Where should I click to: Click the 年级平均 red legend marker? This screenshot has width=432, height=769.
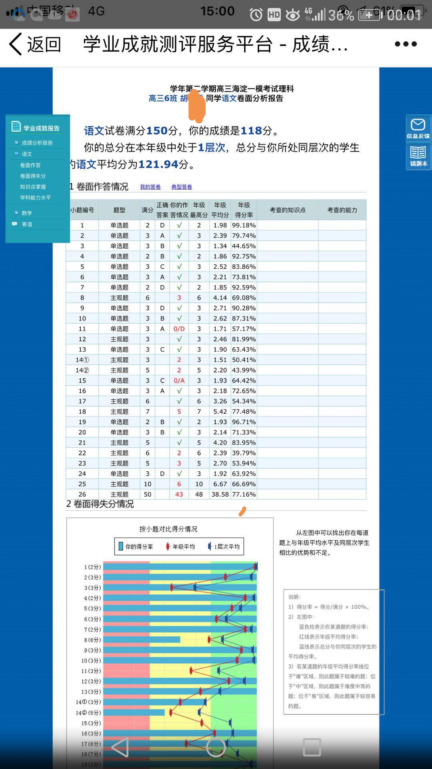pos(168,546)
